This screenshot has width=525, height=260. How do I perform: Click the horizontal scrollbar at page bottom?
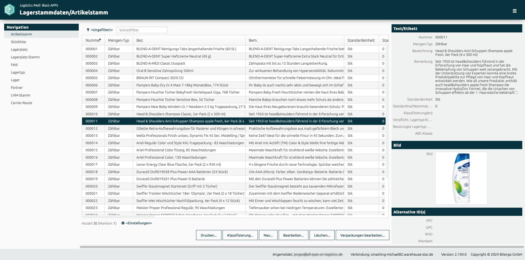(302, 247)
